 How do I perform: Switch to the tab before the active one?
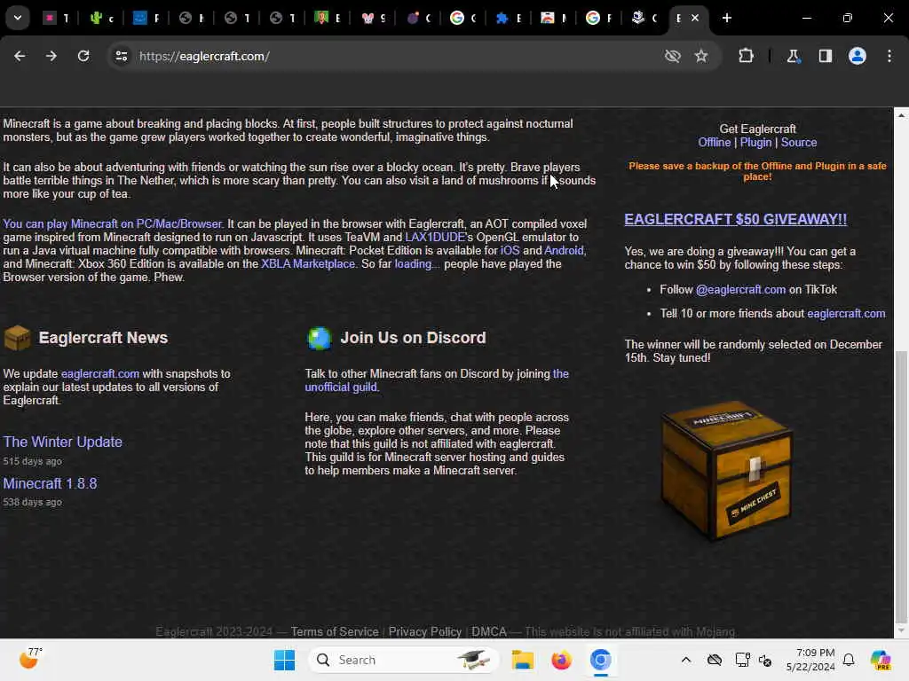(644, 18)
